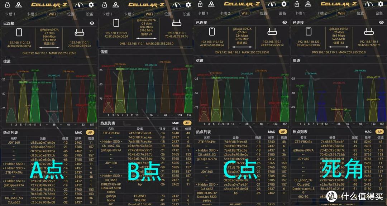Switch hotspot list to MAC in first screenshot
Screen dimensions: 387x206
pyautogui.click(x=78, y=133)
